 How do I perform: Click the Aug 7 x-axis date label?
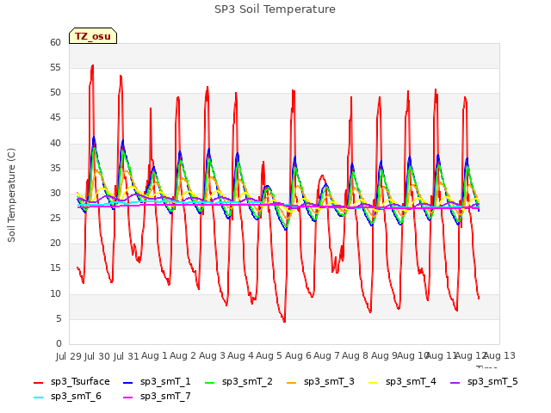pyautogui.click(x=326, y=356)
